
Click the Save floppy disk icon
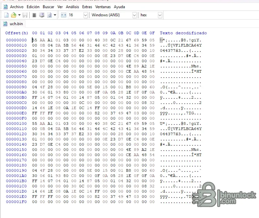25,15
